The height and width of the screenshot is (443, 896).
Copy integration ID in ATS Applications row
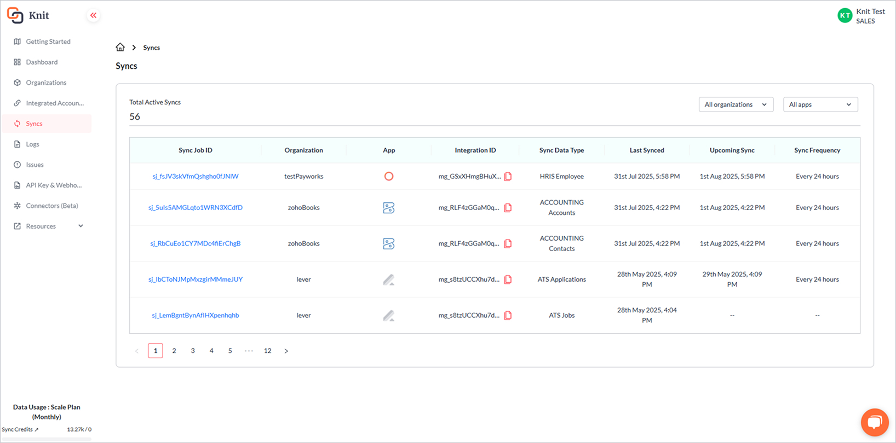[x=508, y=279]
